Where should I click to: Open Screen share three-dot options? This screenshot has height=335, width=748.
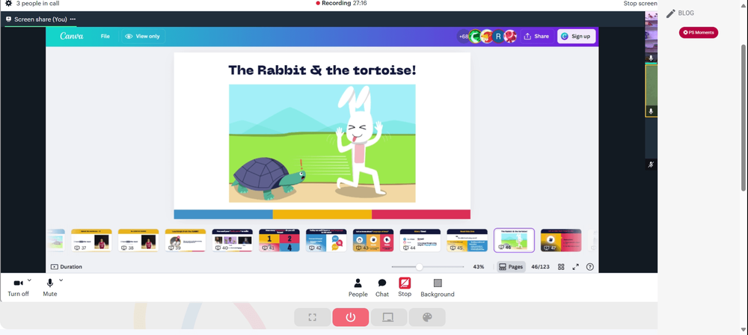73,19
